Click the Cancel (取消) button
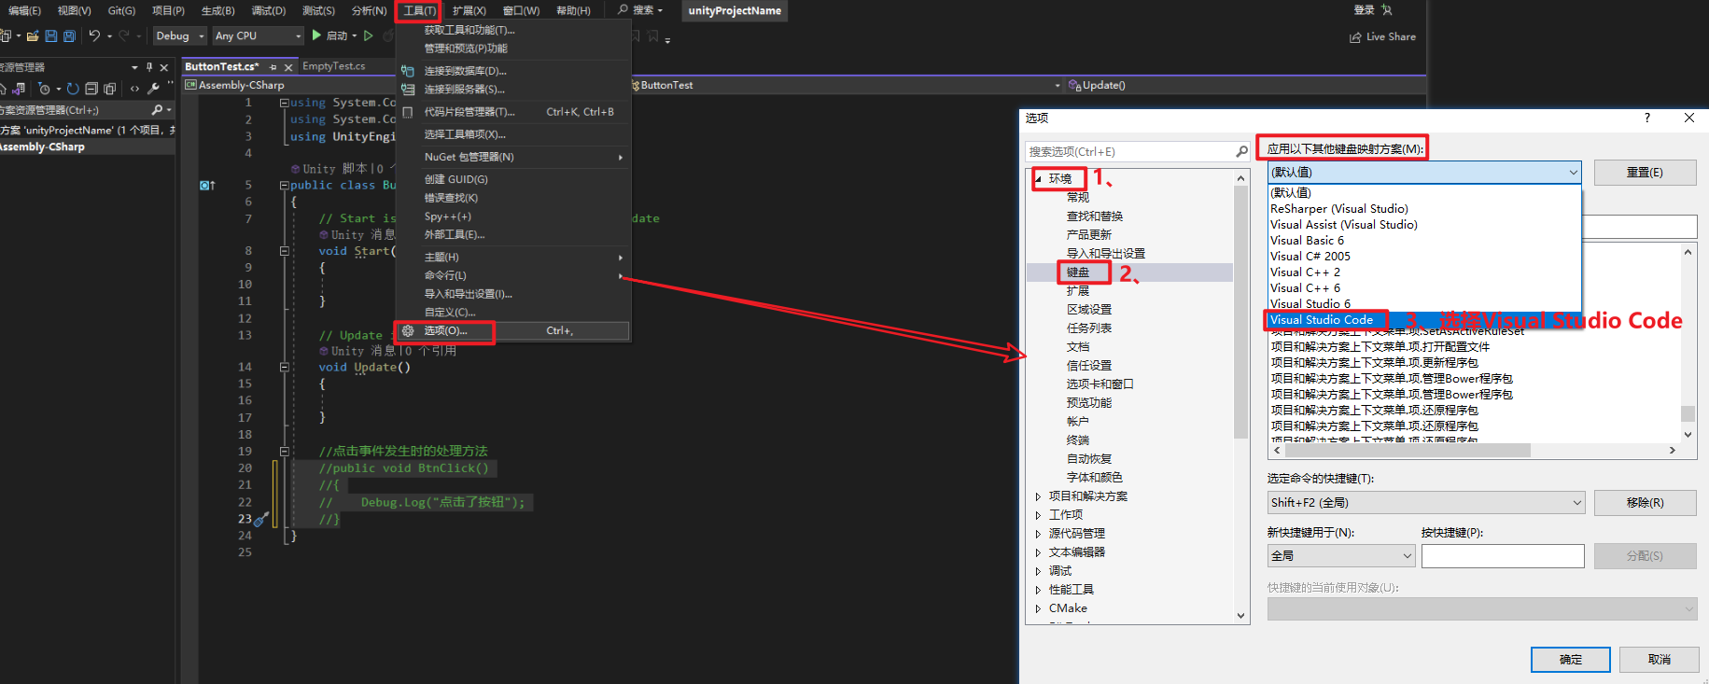1709x684 pixels. click(1659, 660)
